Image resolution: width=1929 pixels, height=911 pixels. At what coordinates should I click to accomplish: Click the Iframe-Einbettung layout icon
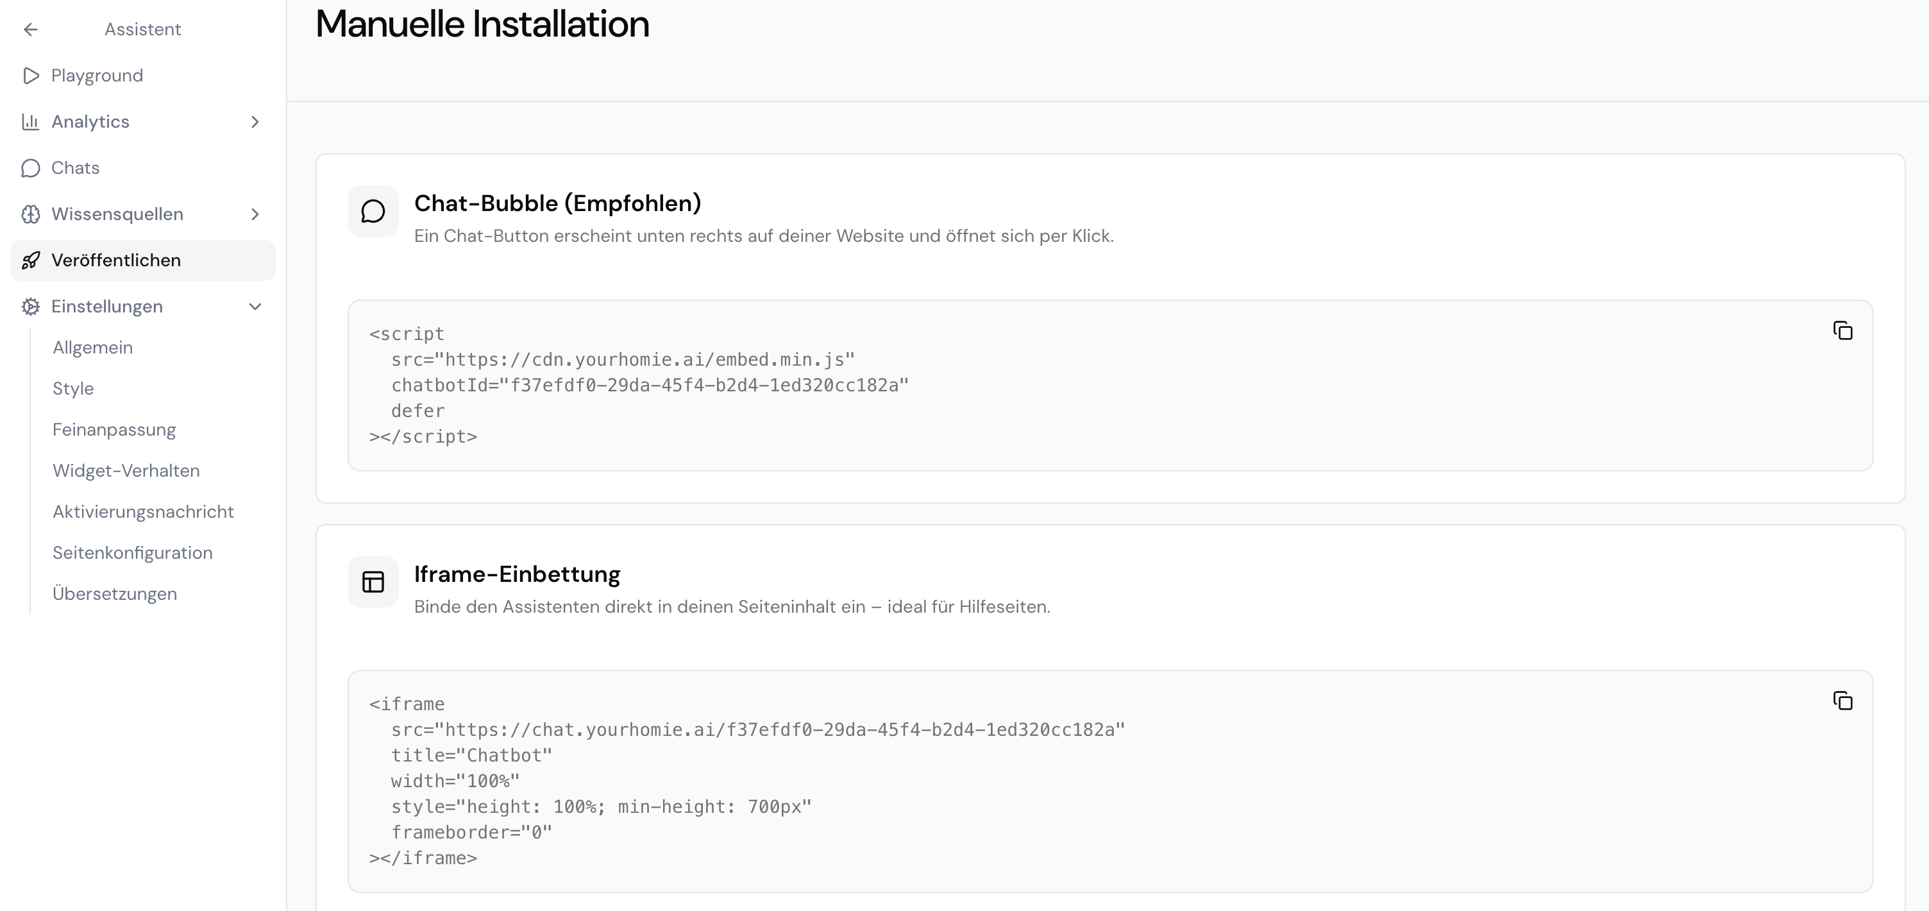[x=373, y=581]
